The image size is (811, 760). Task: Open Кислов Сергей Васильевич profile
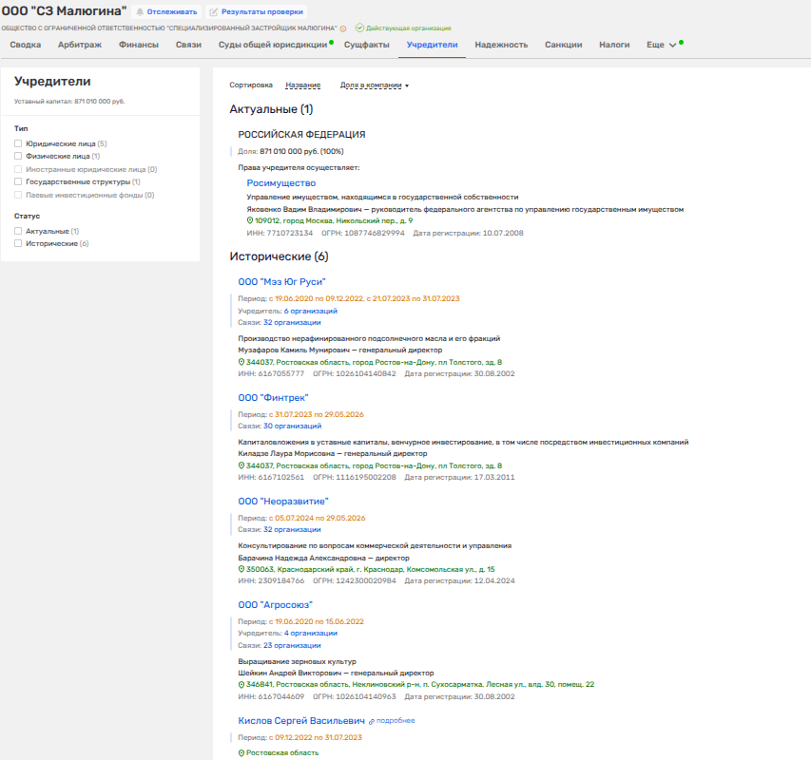pyautogui.click(x=301, y=721)
